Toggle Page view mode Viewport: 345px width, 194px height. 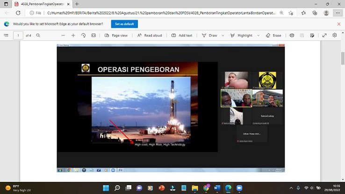116,35
